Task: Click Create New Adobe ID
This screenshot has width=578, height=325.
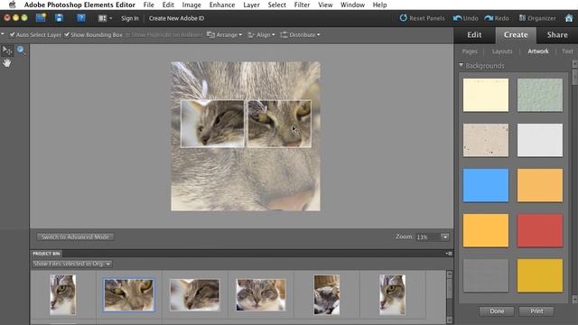Action: point(176,18)
